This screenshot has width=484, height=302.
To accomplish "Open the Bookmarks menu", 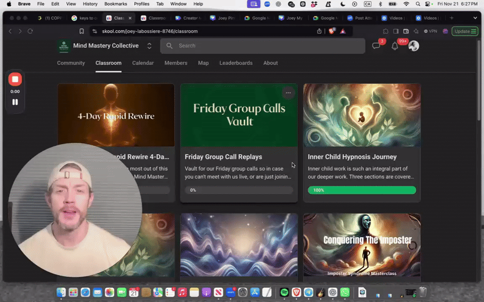I will click(x=115, y=4).
